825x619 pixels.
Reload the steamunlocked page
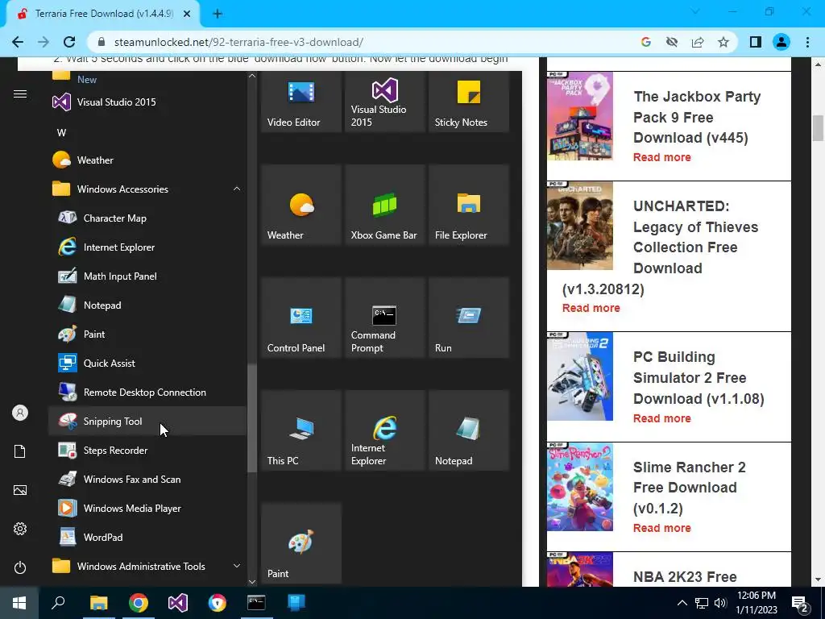tap(69, 42)
